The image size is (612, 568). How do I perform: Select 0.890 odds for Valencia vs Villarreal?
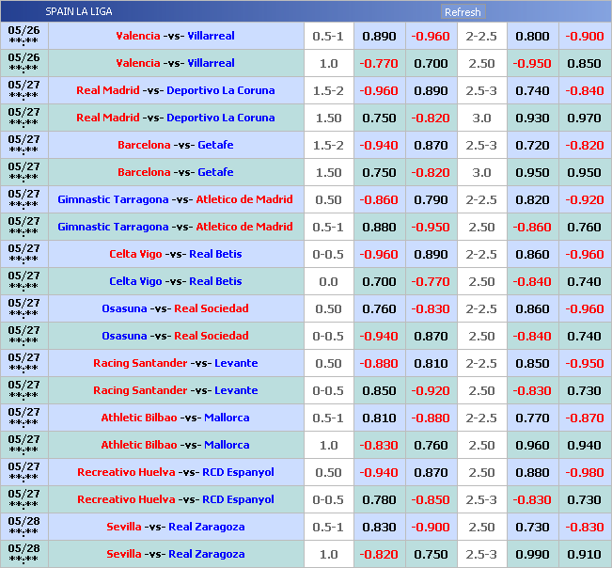(379, 36)
